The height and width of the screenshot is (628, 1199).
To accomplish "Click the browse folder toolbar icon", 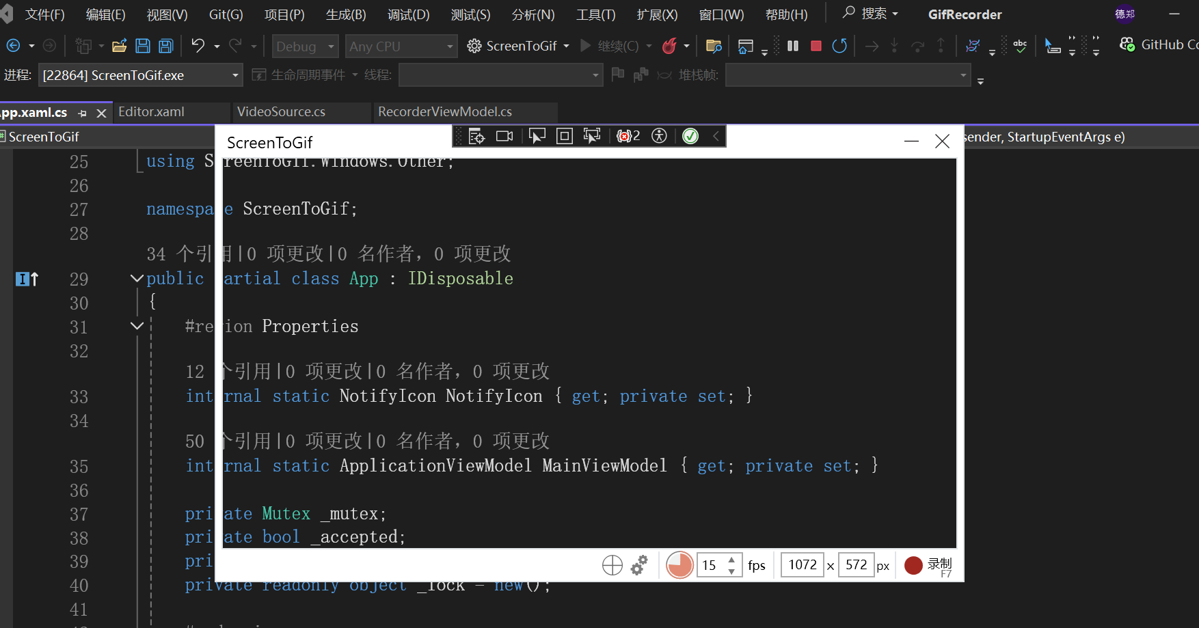I will (714, 46).
